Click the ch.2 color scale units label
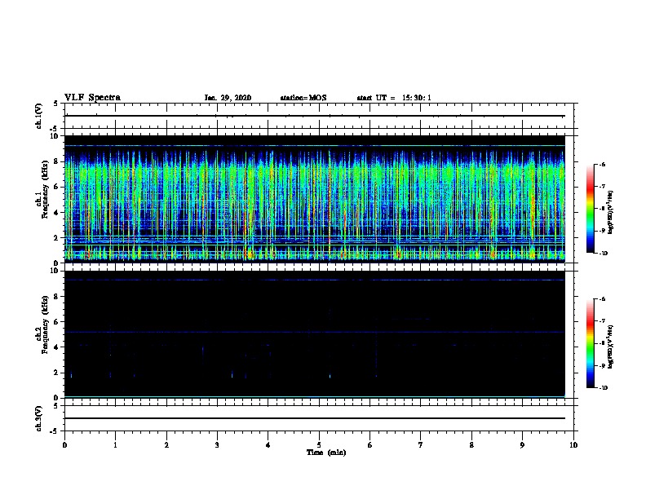646x499 pixels. coord(611,347)
